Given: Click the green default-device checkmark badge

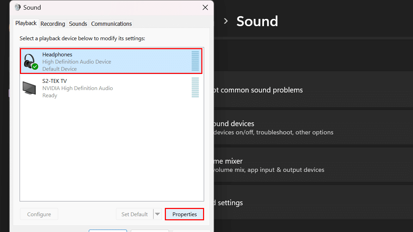Looking at the screenshot, I should [x=35, y=66].
